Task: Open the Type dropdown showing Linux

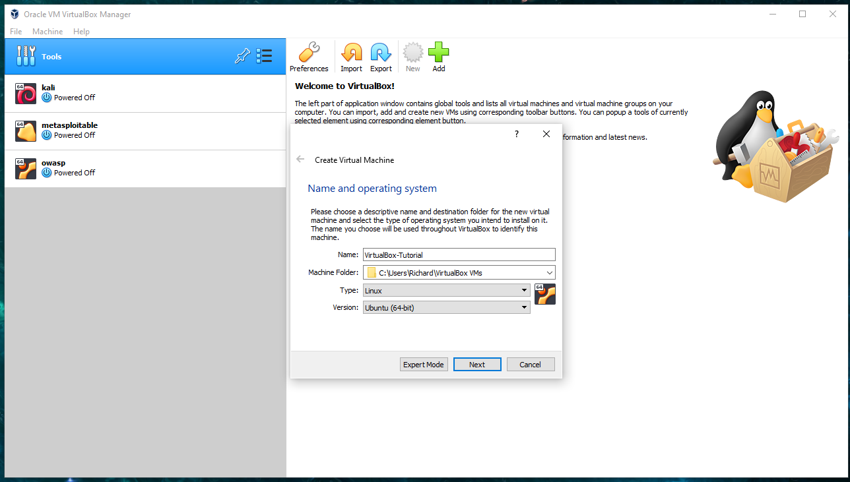Action: tap(447, 290)
